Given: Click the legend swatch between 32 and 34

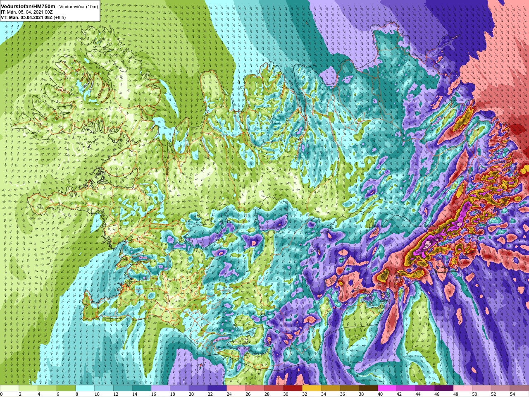Looking at the screenshot, I should coord(312,388).
